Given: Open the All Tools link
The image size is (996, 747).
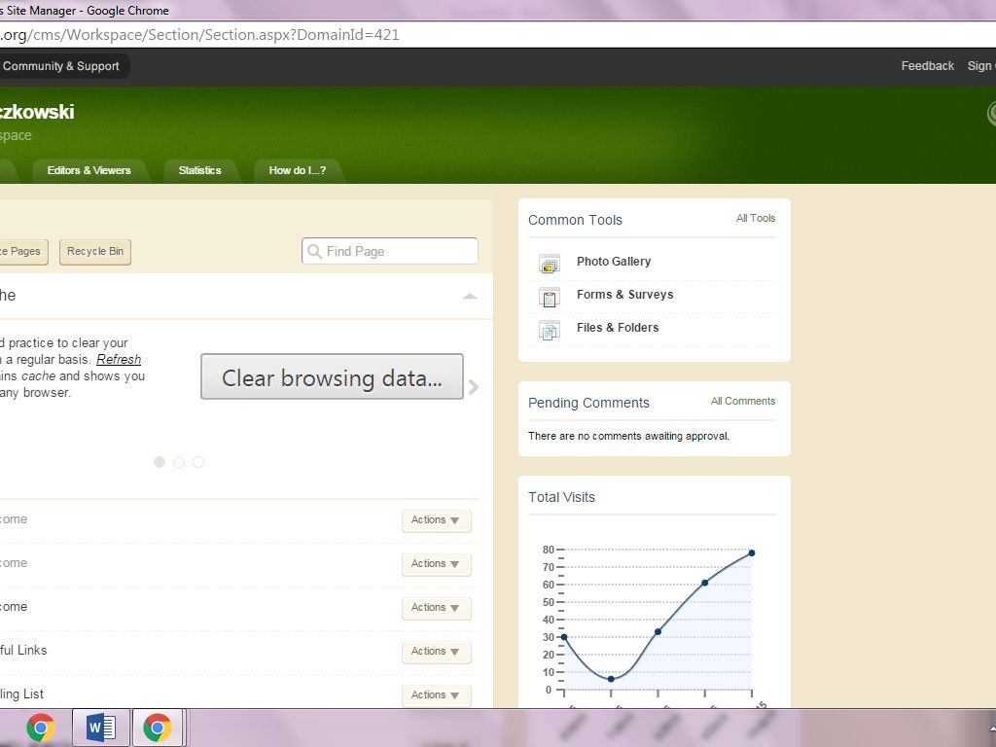Looking at the screenshot, I should 756,219.
